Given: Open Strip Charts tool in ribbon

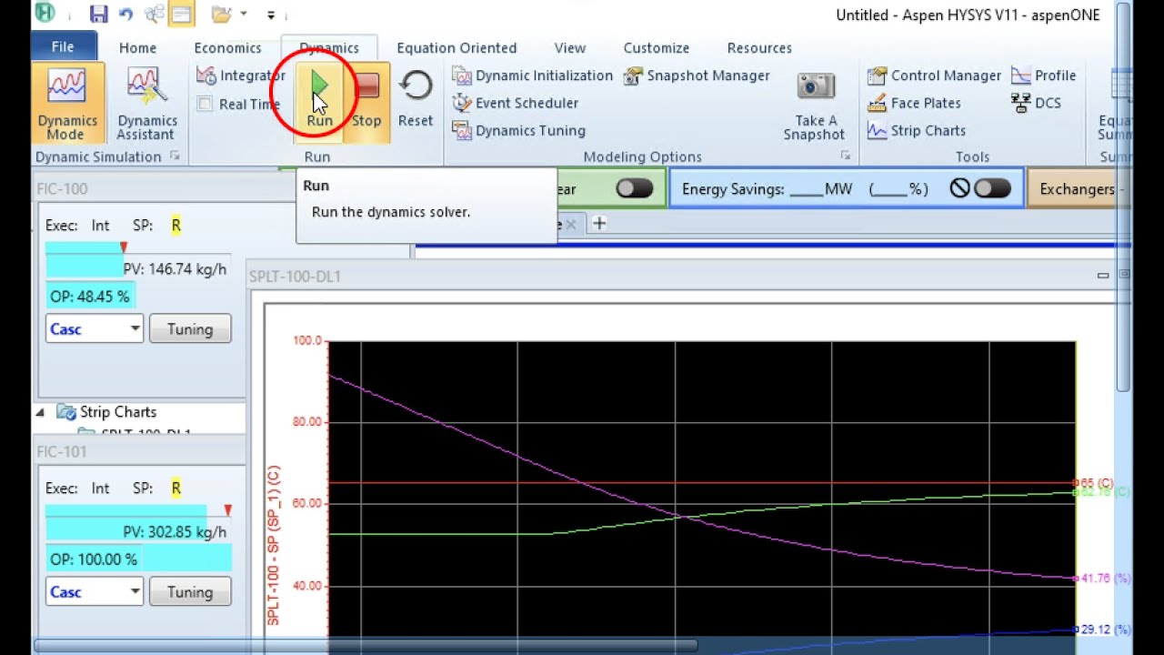Looking at the screenshot, I should (917, 130).
